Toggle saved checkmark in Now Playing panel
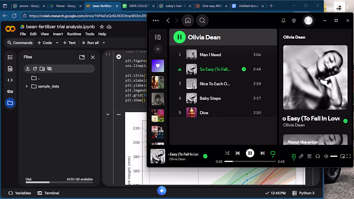The height and width of the screenshot is (199, 354). coord(345,121)
